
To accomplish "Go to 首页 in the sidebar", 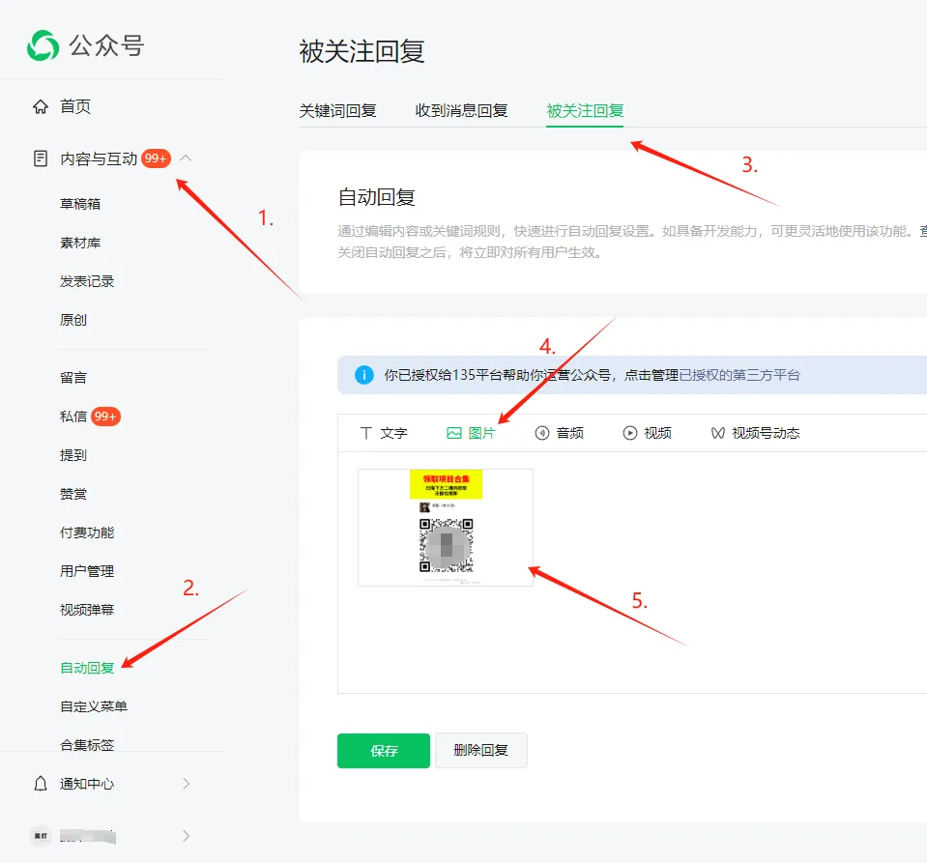I will coord(75,106).
